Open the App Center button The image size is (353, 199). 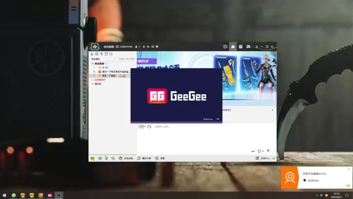[263, 158]
